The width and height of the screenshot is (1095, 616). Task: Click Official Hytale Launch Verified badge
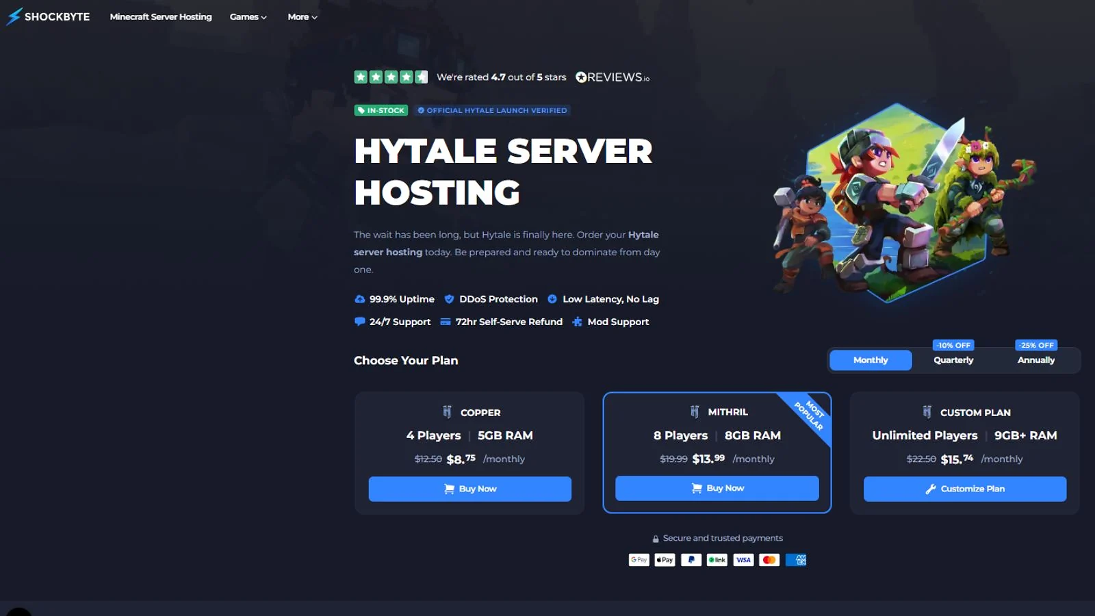coord(492,110)
